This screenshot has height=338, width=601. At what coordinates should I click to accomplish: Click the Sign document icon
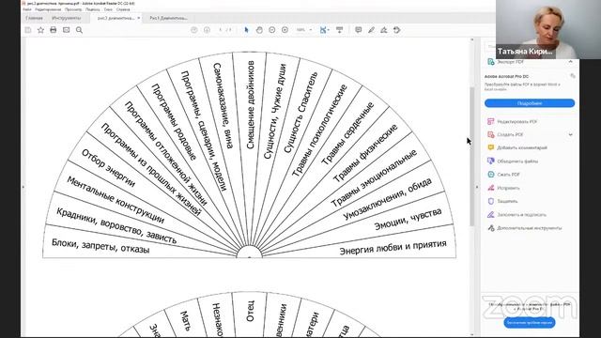[384, 30]
